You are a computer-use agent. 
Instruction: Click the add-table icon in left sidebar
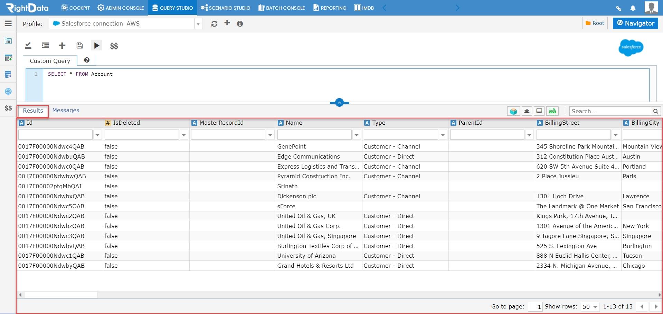pos(8,58)
